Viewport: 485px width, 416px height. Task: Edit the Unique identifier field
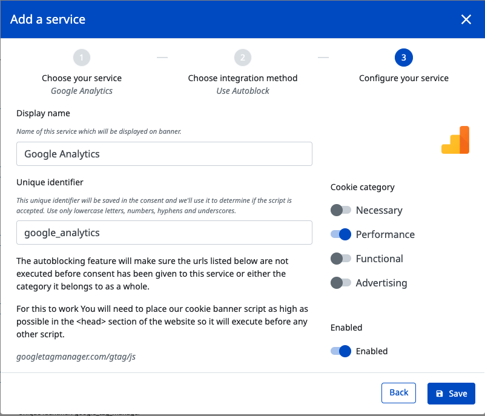tap(164, 233)
